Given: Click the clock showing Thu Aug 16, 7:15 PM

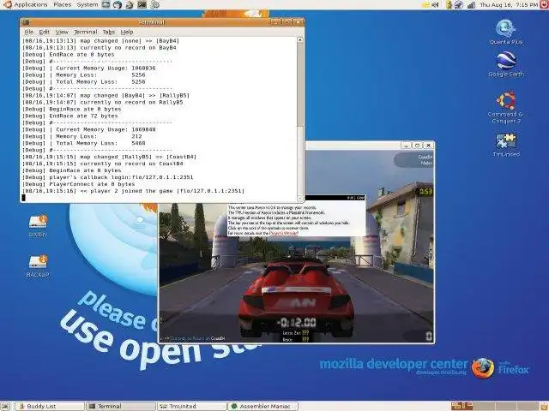Looking at the screenshot, I should pyautogui.click(x=509, y=4).
